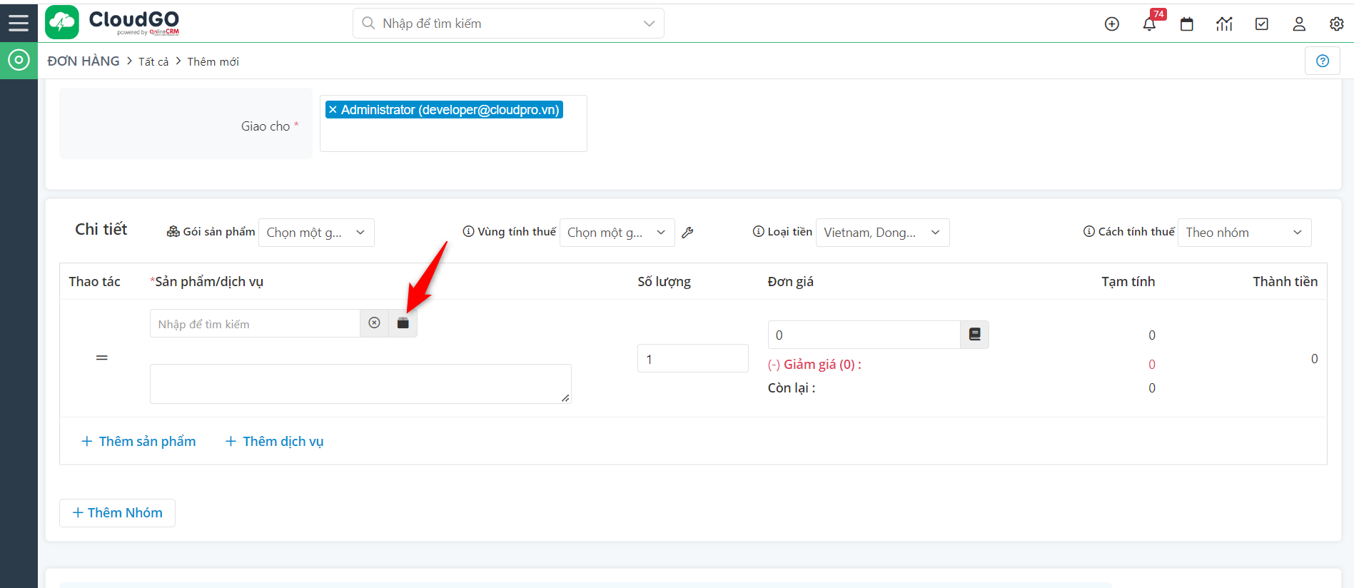Click the tax region wrench icon
The image size is (1354, 588).
tap(687, 233)
